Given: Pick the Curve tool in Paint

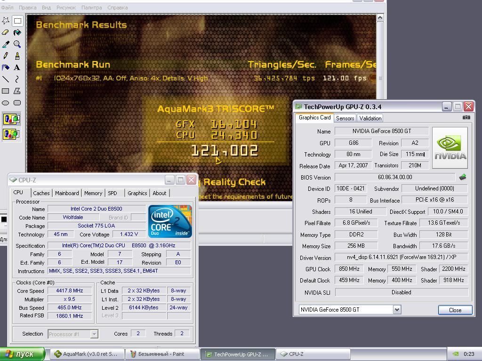Looking at the screenshot, I should click(17, 79).
